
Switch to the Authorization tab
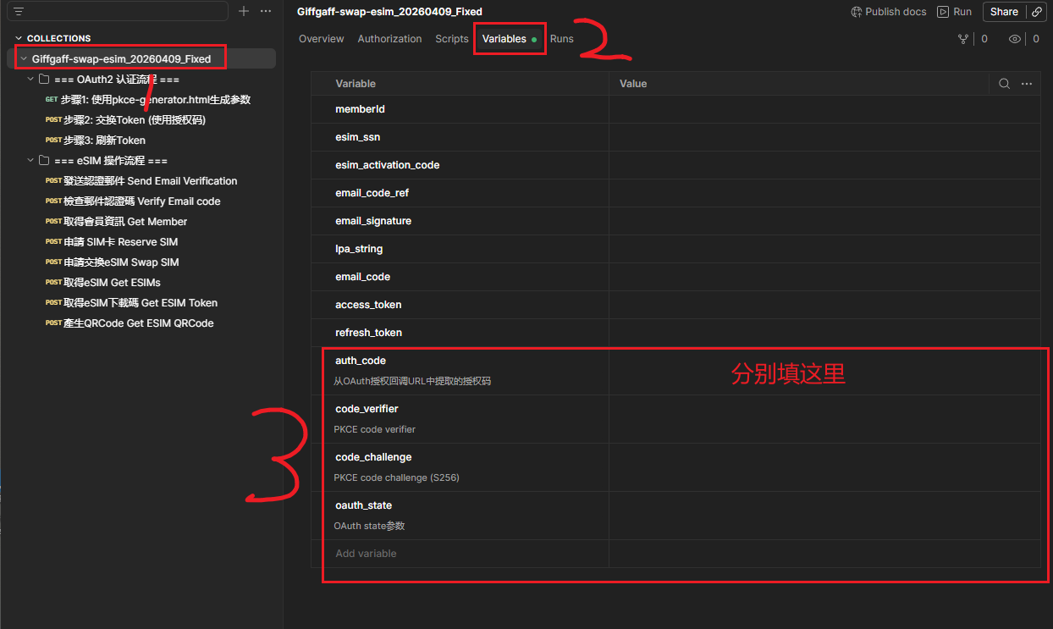pos(389,39)
